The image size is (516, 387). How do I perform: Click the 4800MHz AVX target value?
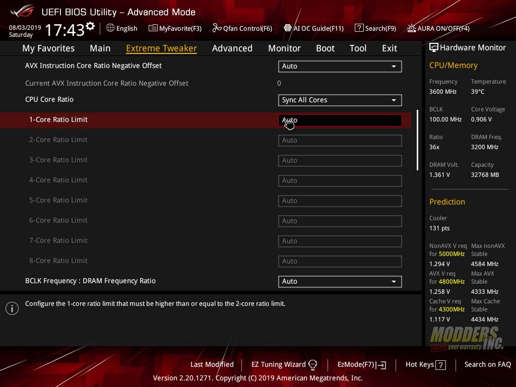[x=451, y=282]
